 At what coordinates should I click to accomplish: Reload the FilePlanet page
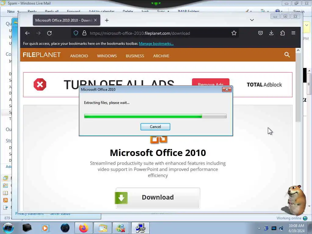point(49,33)
